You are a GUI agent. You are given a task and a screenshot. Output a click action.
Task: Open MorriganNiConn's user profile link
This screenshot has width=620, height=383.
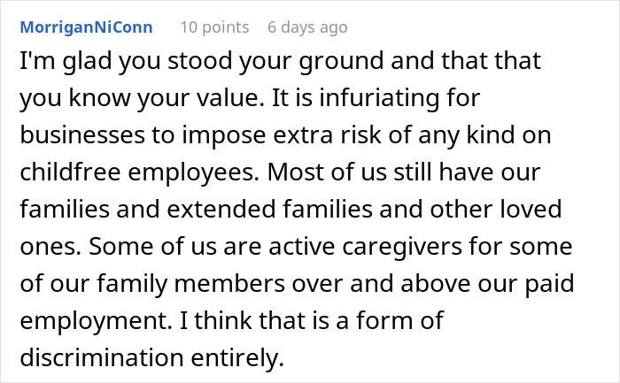[x=86, y=27]
